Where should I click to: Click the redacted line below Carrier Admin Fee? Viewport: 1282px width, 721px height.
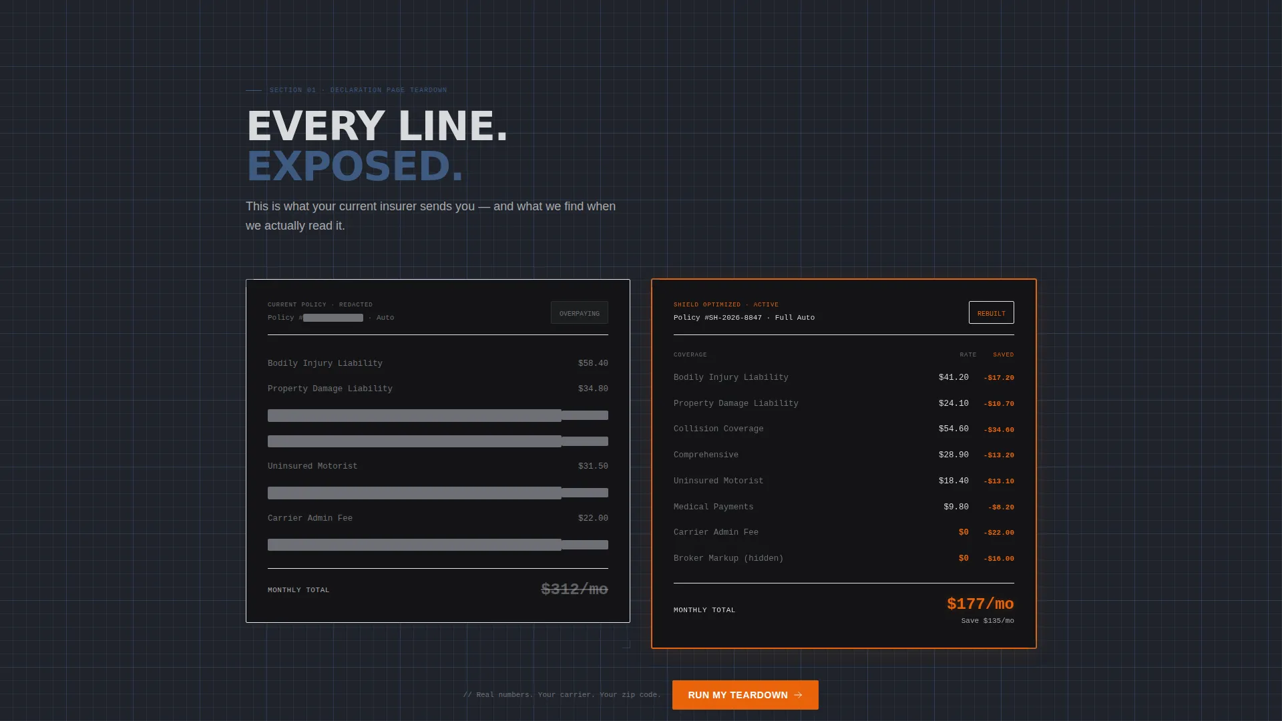pos(438,545)
